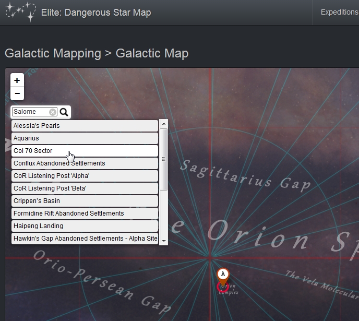This screenshot has width=359, height=321.
Task: Choose Col 70 Sector result
Action: 85,151
